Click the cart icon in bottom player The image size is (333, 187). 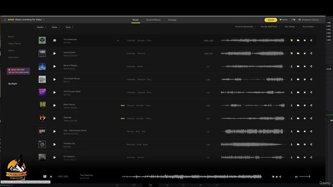273,177
